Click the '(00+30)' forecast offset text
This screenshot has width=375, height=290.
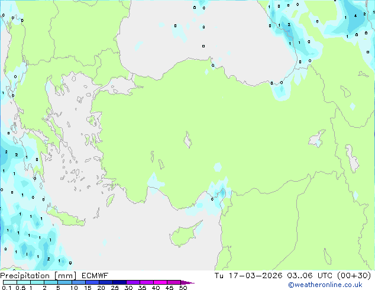354,276
